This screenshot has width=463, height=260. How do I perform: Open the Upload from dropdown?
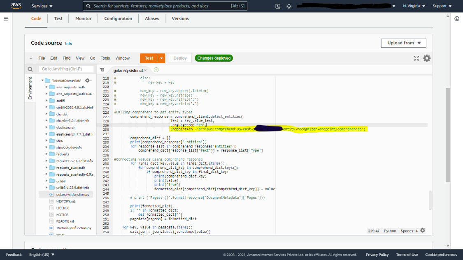(x=403, y=43)
